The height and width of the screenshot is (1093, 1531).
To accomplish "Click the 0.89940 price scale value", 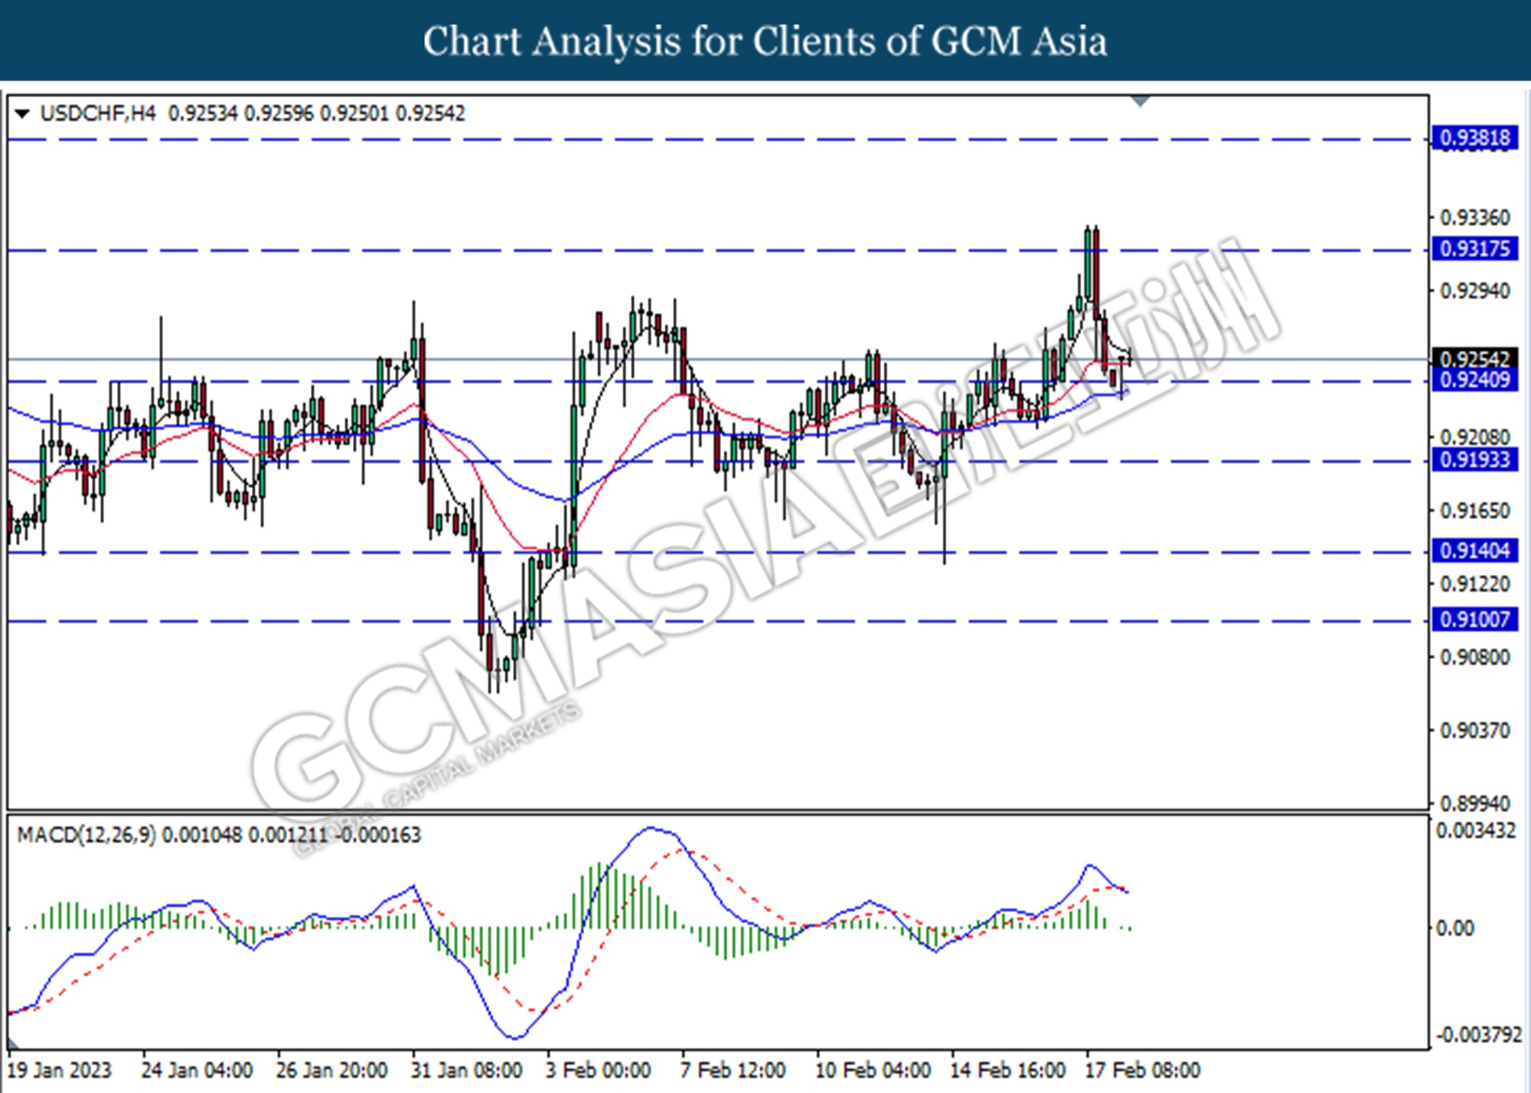I will (1475, 804).
